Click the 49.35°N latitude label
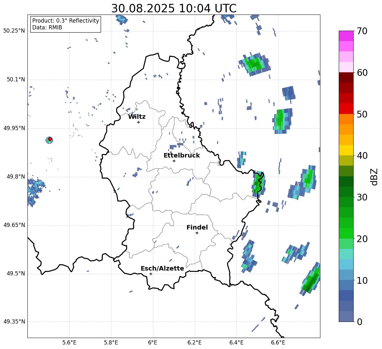The image size is (382, 349). [x=14, y=322]
